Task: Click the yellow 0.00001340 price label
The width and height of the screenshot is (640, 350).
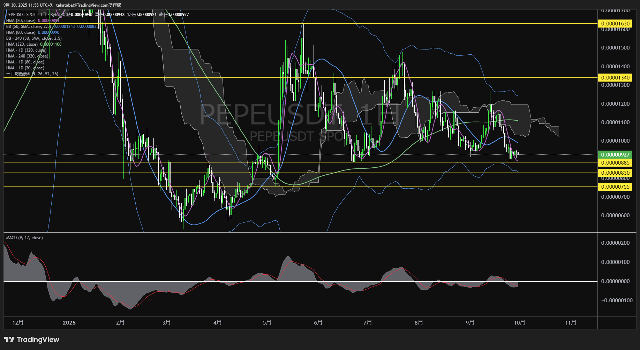Action: (616, 78)
